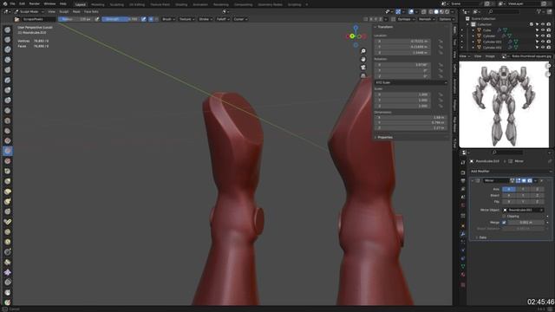Toggle Flip X button
Screen dimensions: 555x312
click(509, 202)
